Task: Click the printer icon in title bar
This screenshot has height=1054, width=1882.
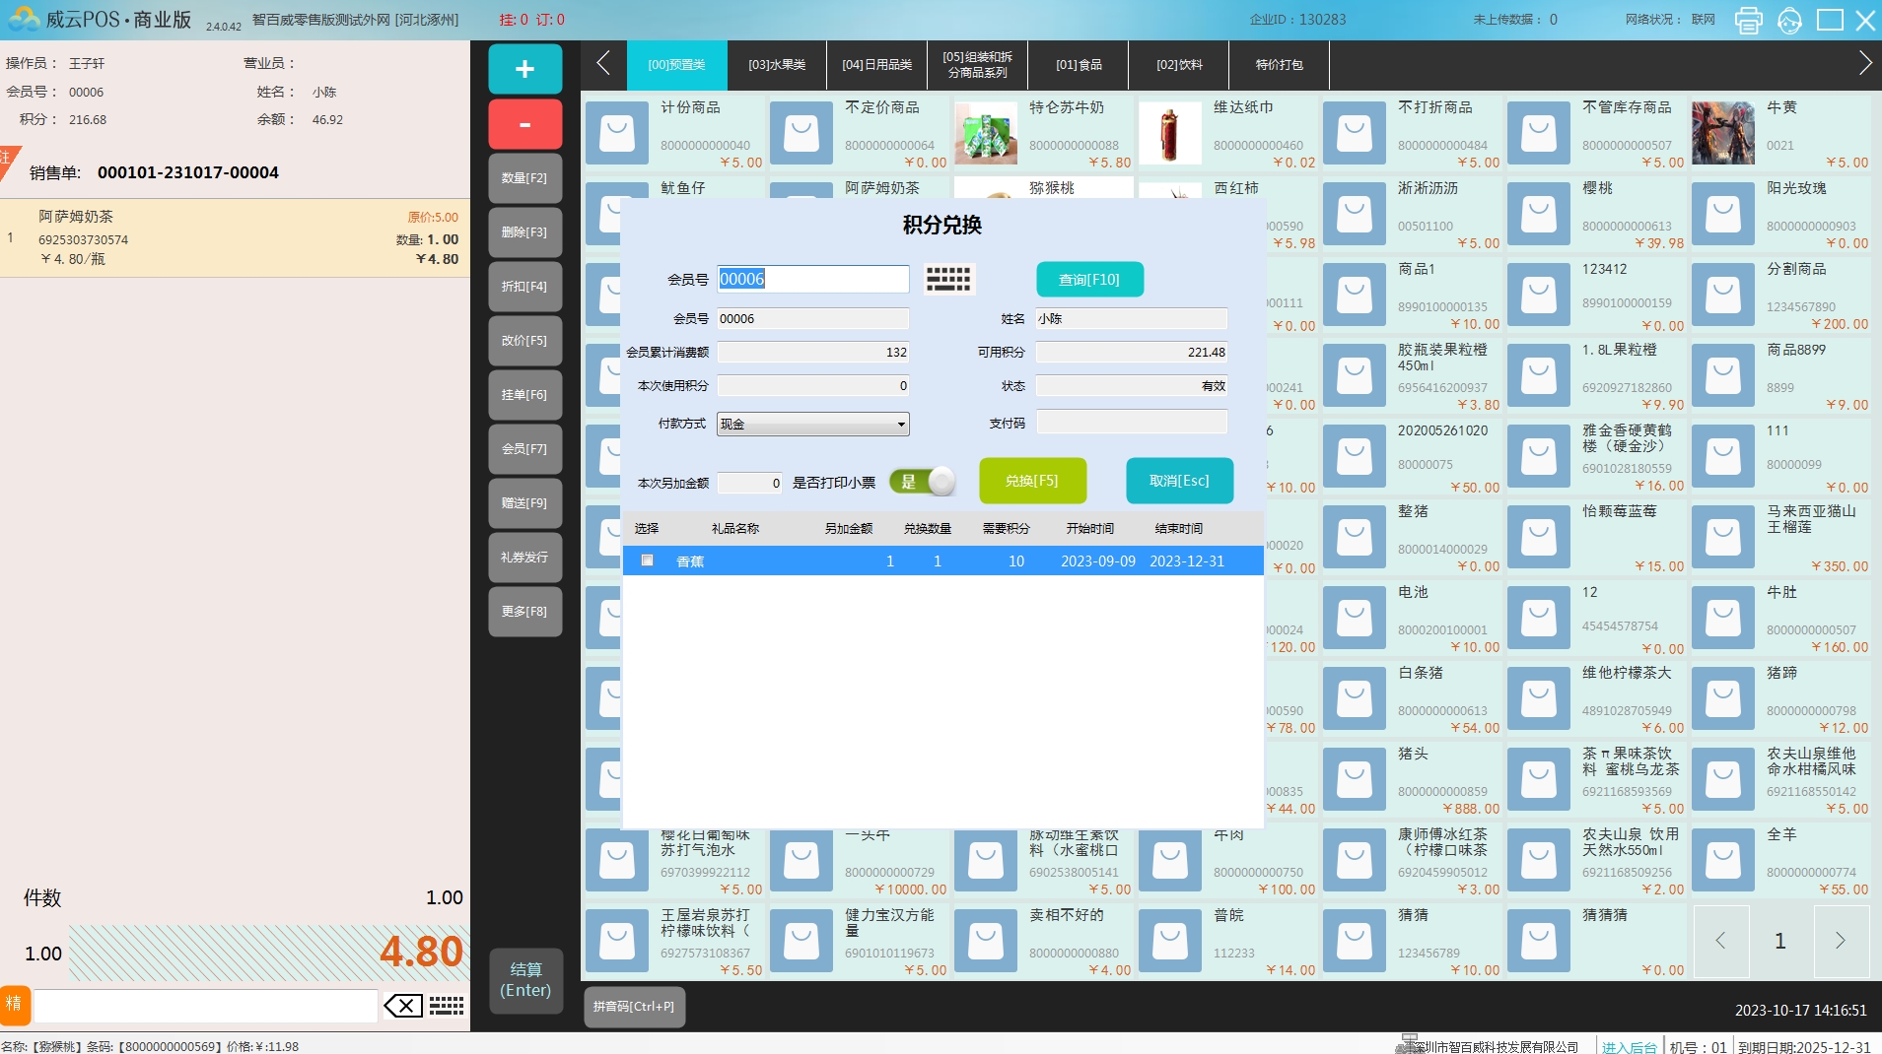Action: point(1748,20)
